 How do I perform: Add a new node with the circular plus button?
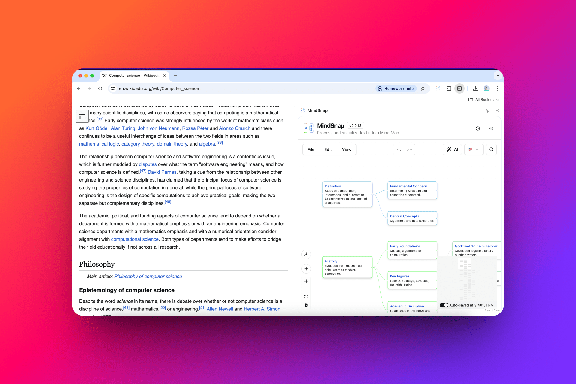coord(306,269)
